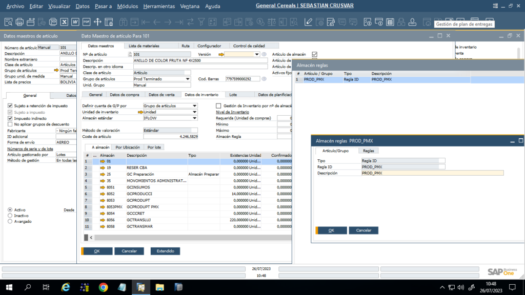Switch to Control de calidad tab
This screenshot has width=525, height=295.
[x=249, y=46]
